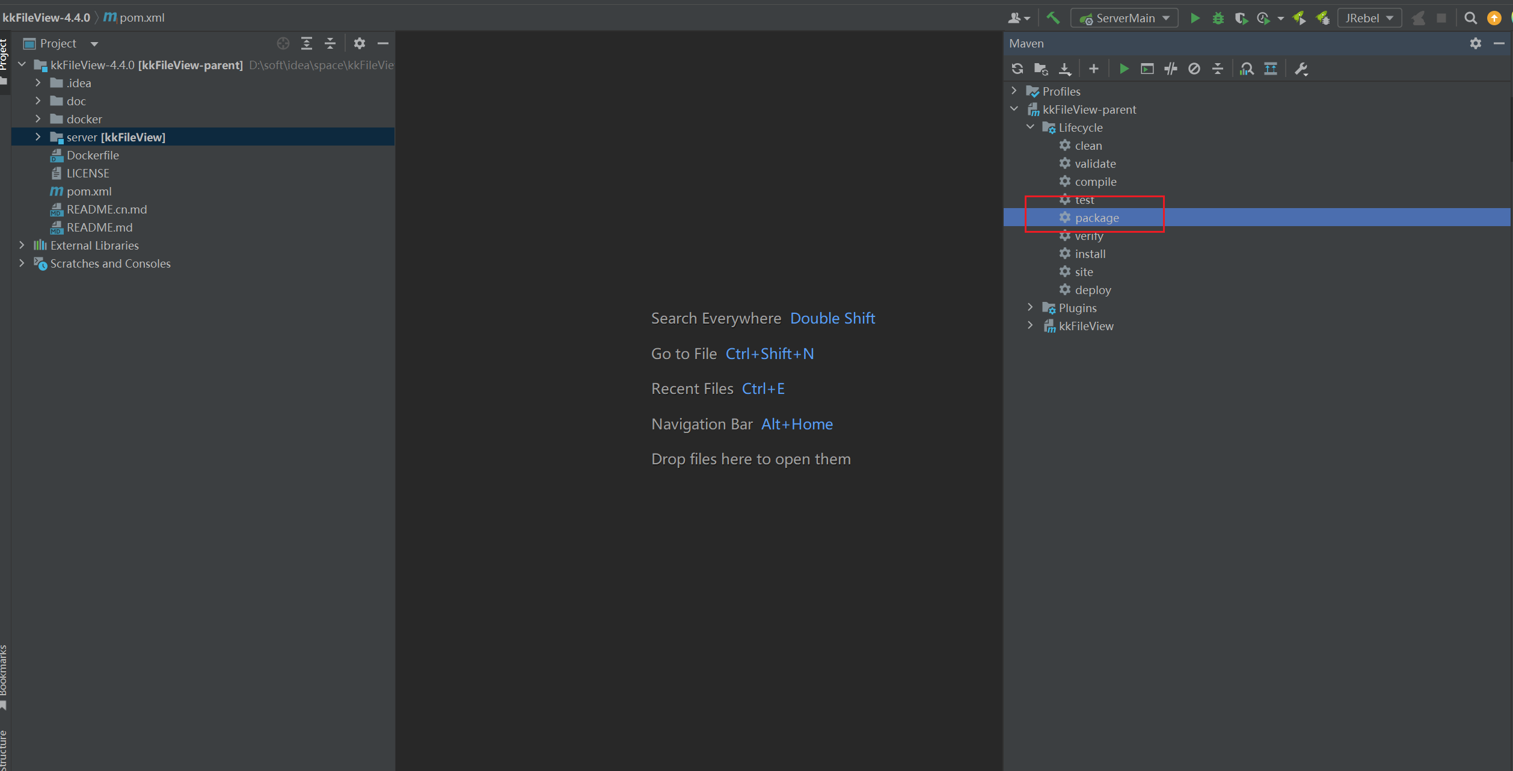The width and height of the screenshot is (1513, 771).
Task: Select opened file locate icon in Project panel
Action: [283, 43]
